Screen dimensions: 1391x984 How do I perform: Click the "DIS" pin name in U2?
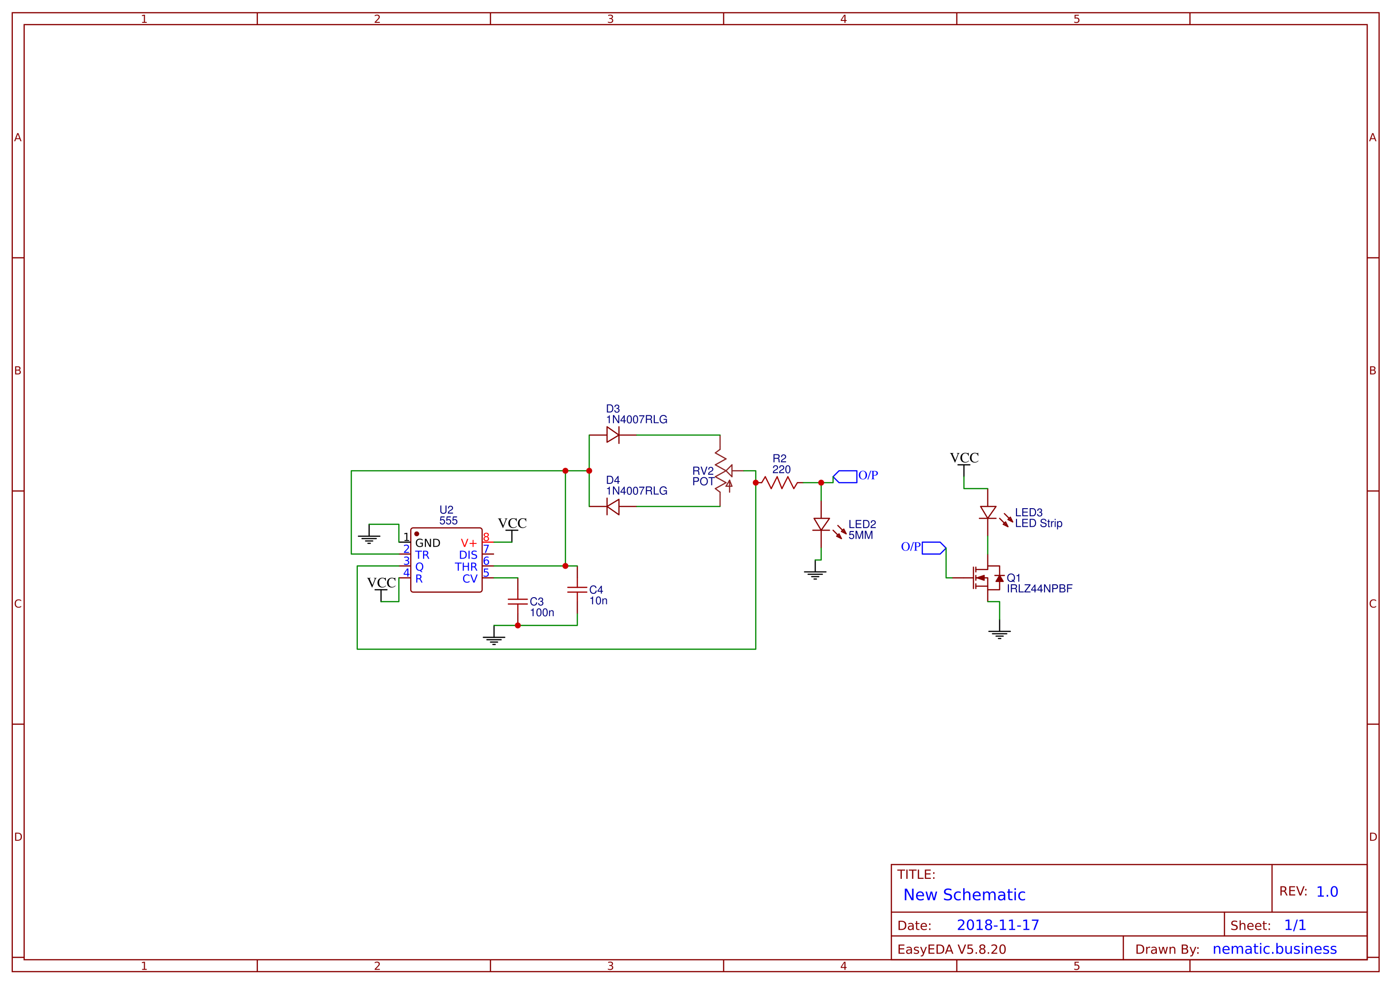pyautogui.click(x=468, y=555)
